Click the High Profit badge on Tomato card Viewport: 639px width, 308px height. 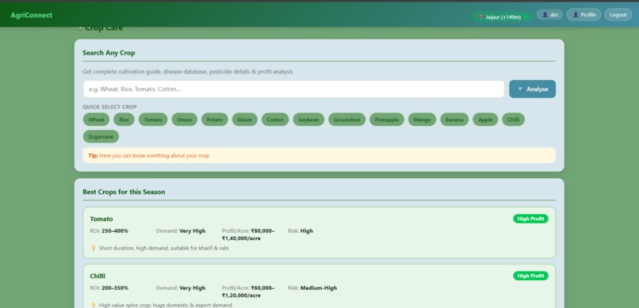point(530,219)
